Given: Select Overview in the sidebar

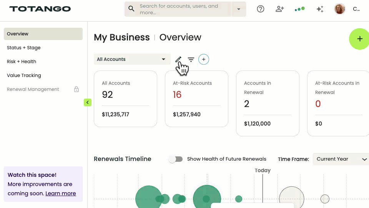Looking at the screenshot, I should point(43,34).
